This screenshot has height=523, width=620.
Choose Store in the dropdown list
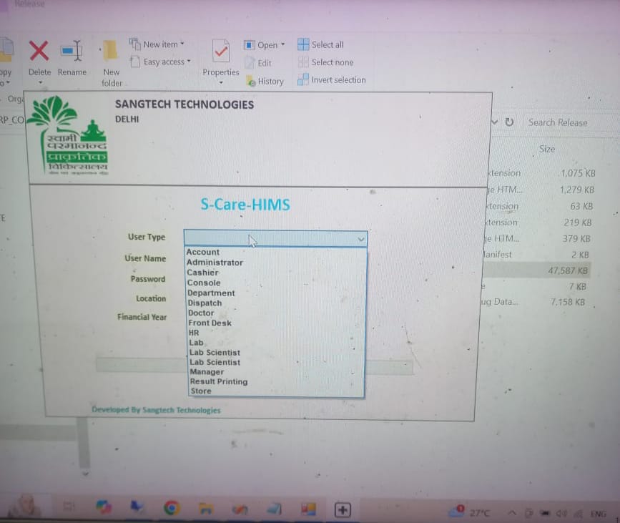[x=201, y=391]
